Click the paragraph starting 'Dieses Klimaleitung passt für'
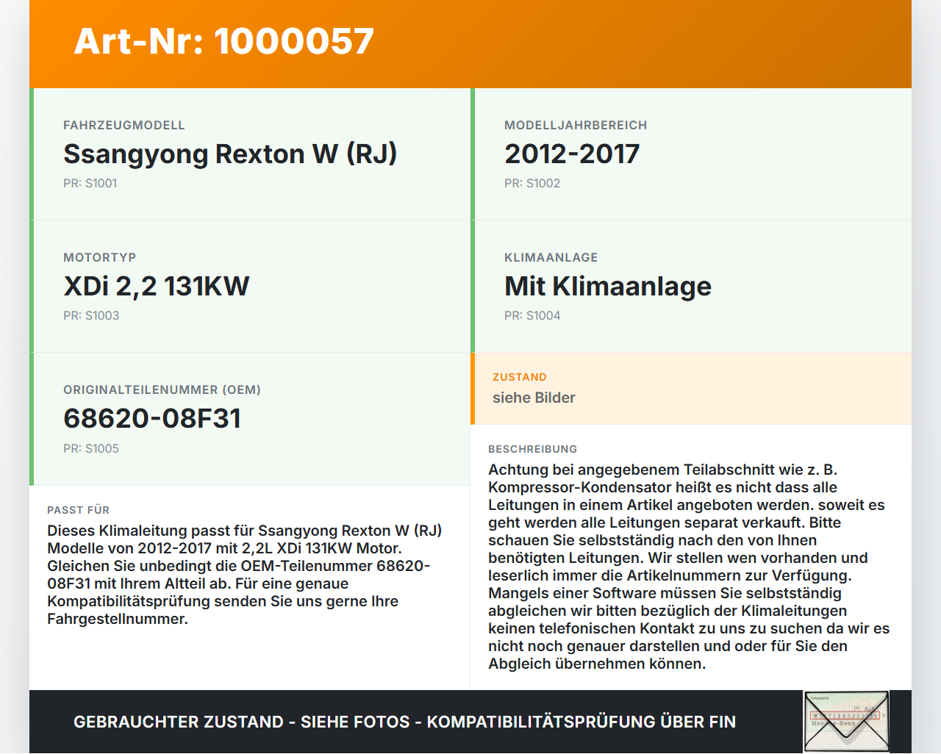 [245, 575]
